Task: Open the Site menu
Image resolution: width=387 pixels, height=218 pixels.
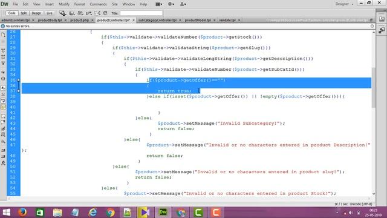Action: tap(115, 4)
